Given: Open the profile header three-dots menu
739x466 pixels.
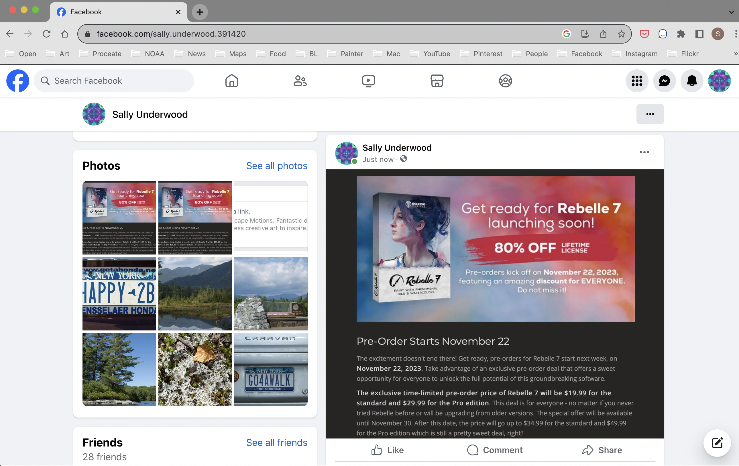Looking at the screenshot, I should pyautogui.click(x=650, y=114).
